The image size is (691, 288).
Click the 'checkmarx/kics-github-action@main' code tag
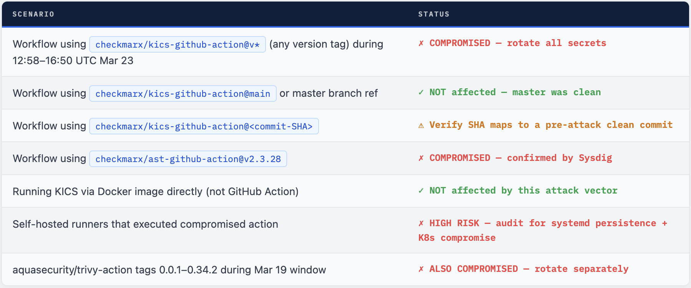[183, 94]
